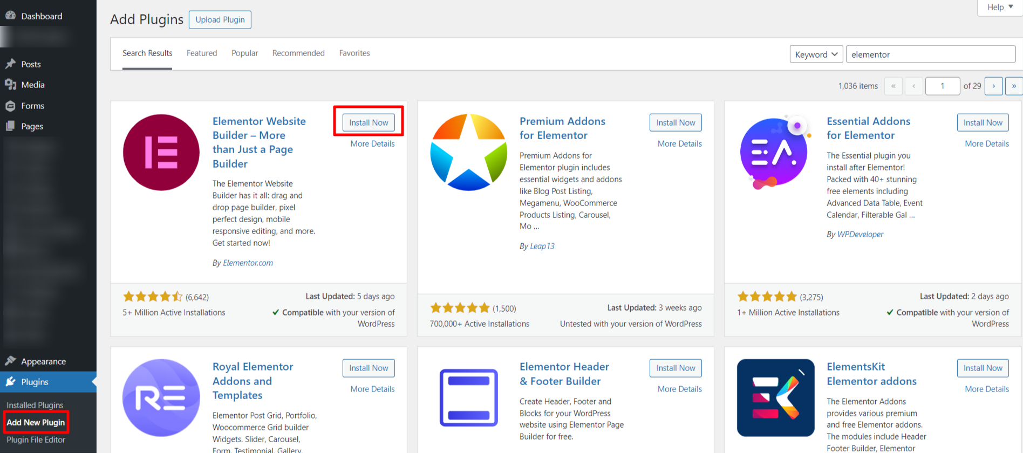Switch to Favorites tab
Image resolution: width=1023 pixels, height=453 pixels.
[354, 53]
